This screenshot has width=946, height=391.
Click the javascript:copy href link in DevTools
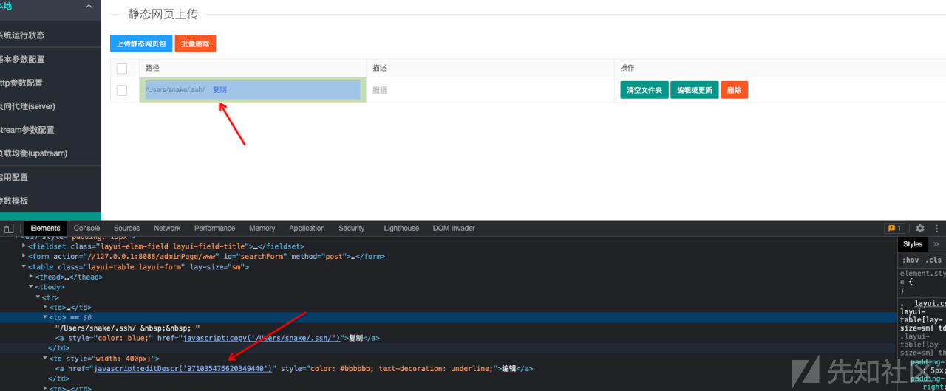pyautogui.click(x=261, y=338)
